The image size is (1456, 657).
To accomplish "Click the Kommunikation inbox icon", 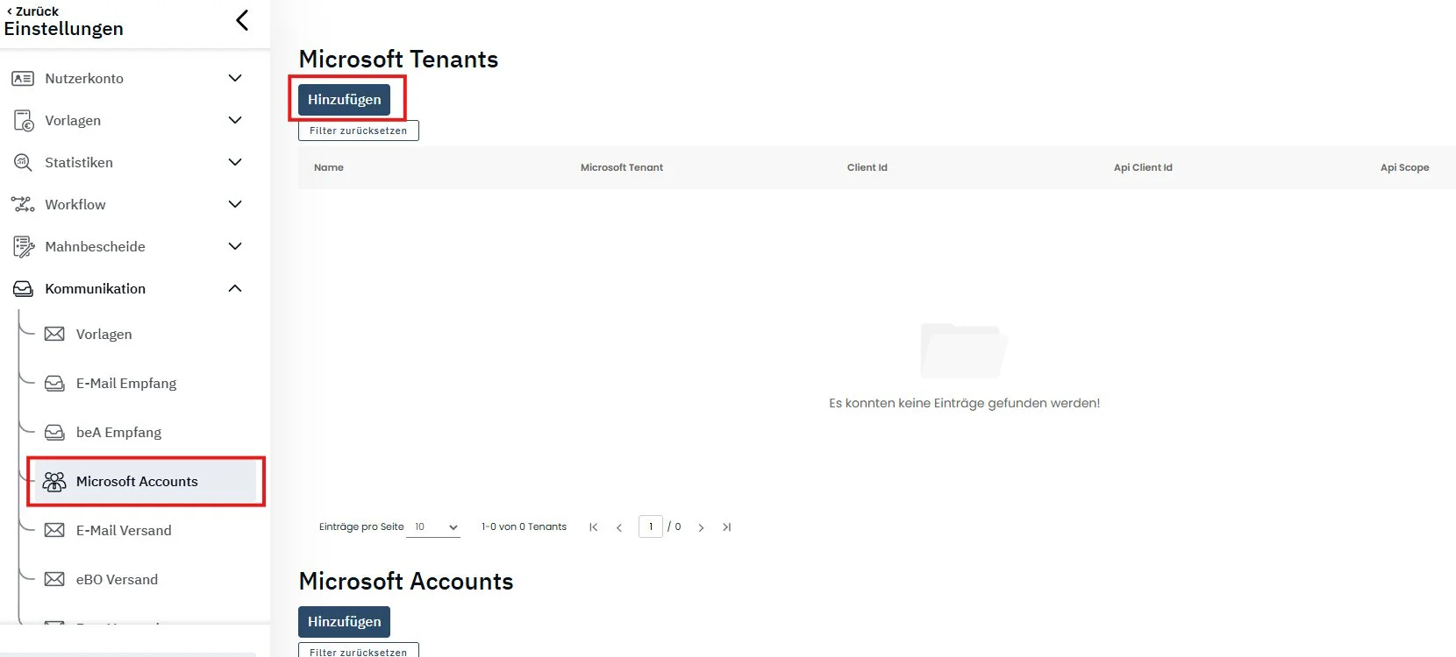I will tap(23, 288).
